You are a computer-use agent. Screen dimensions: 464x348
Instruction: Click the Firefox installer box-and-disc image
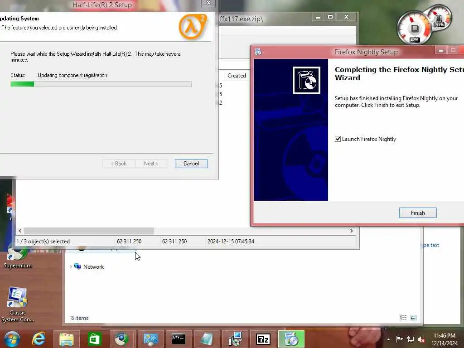pyautogui.click(x=306, y=80)
